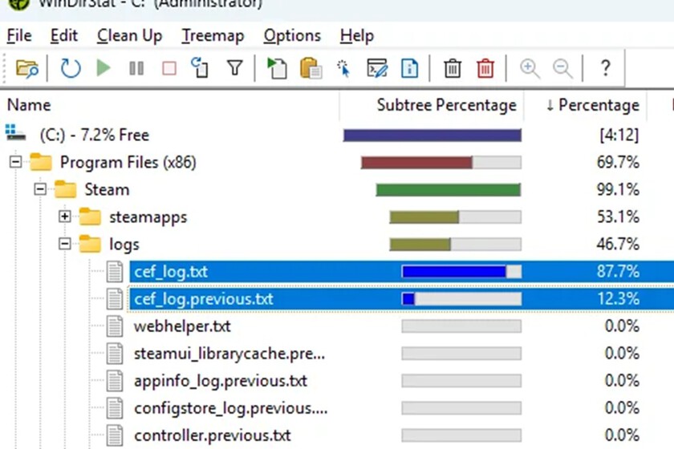Open the filter funnel toolbar icon
This screenshot has width=674, height=449.
click(x=234, y=68)
